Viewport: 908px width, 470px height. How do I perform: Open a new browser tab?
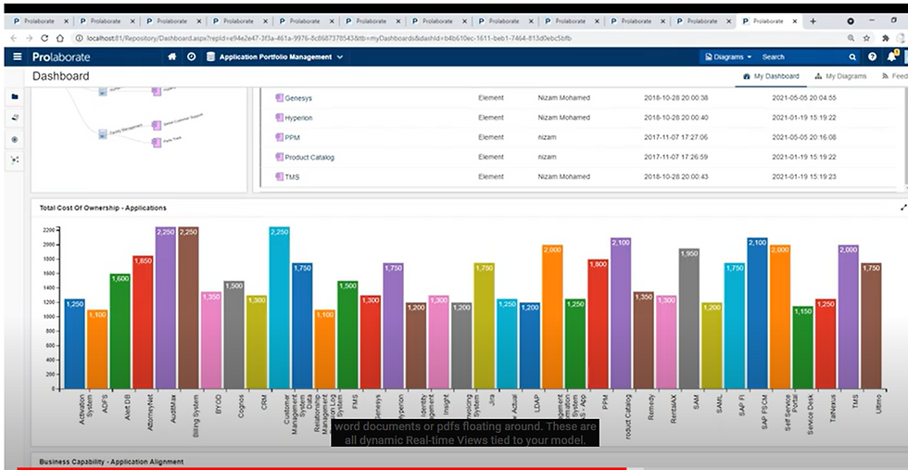pos(813,21)
